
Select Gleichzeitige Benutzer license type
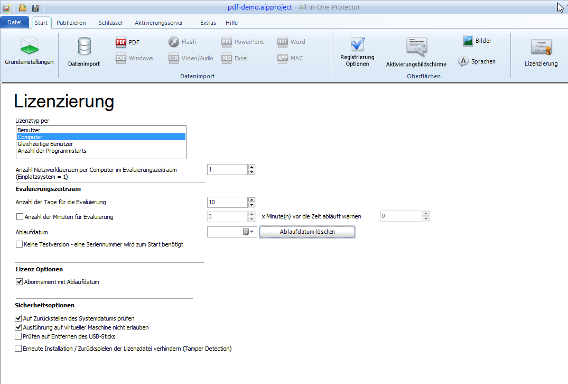[45, 144]
